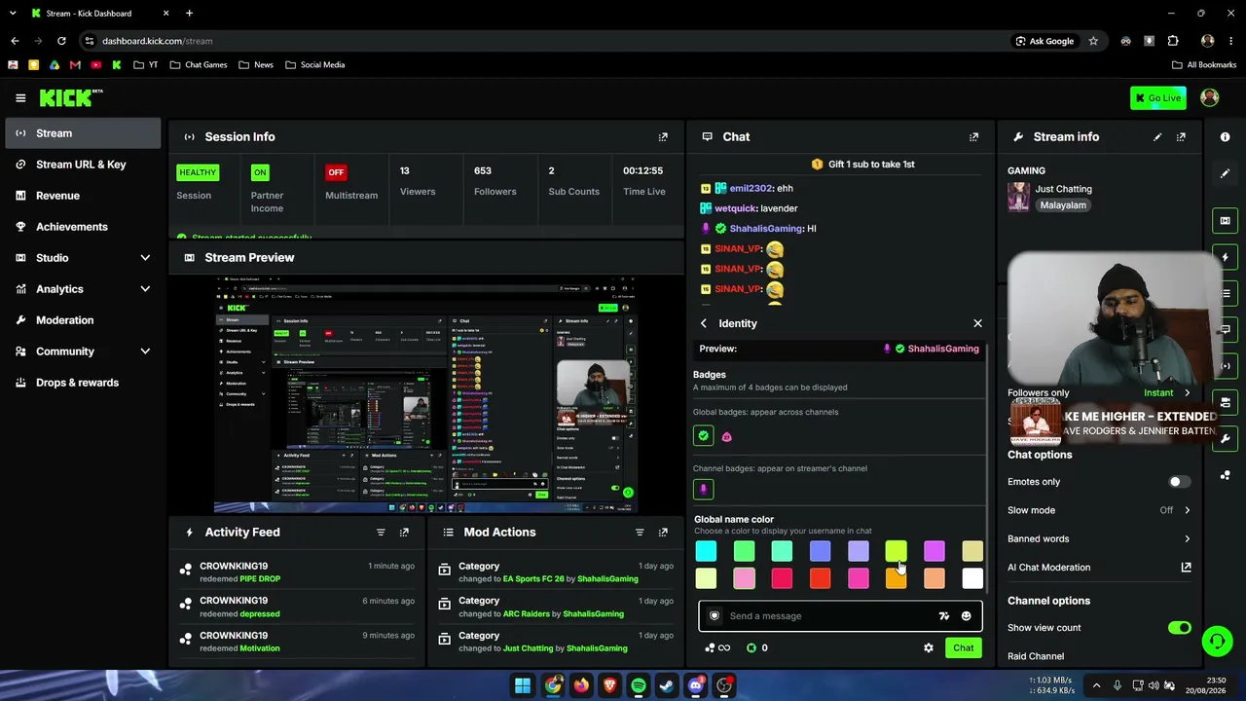This screenshot has width=1246, height=701.
Task: Filter the Activity Feed
Action: [381, 533]
